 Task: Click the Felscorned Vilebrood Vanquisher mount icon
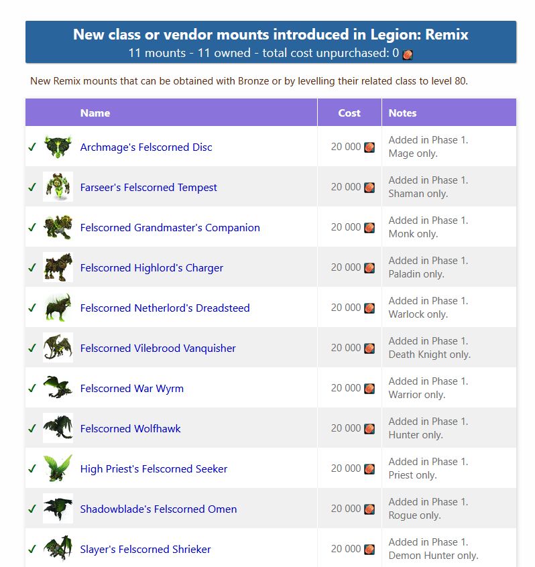[x=58, y=347]
